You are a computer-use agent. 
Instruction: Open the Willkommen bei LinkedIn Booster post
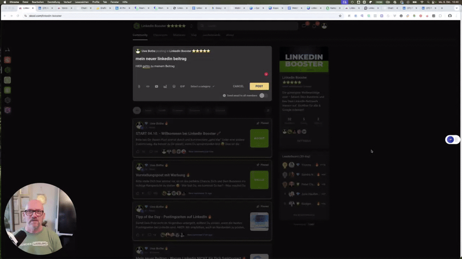tap(176, 134)
